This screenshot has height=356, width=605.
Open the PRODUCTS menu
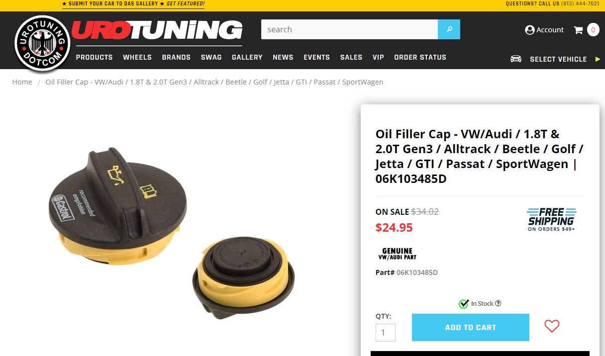click(x=95, y=57)
